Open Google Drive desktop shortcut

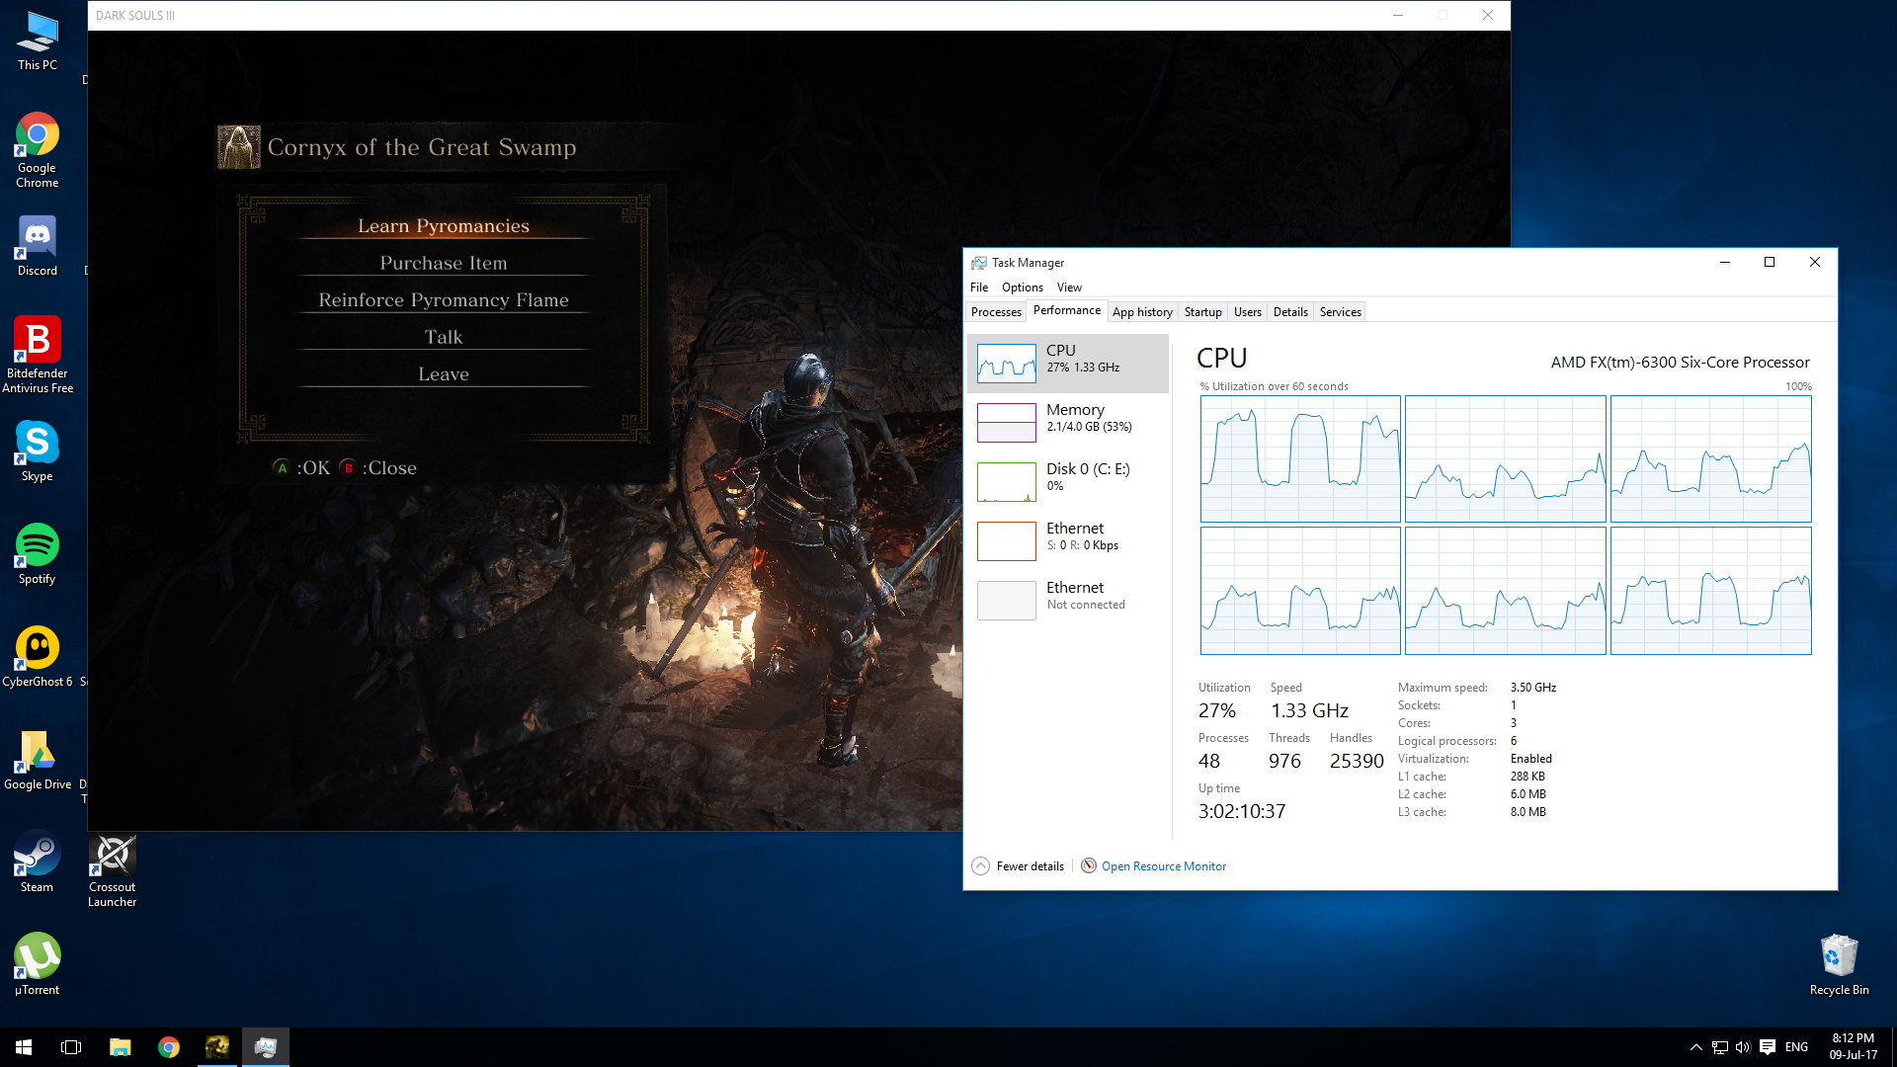coord(38,760)
